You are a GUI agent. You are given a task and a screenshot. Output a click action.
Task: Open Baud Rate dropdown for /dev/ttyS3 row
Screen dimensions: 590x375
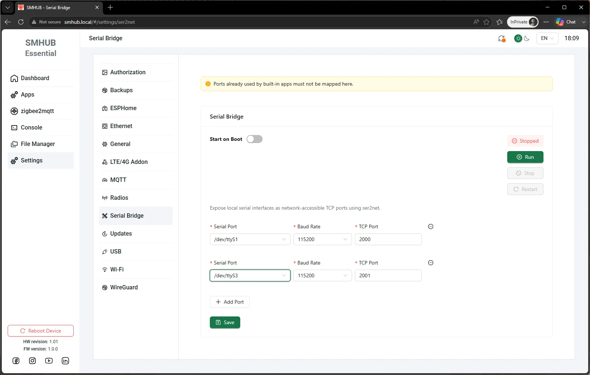[x=323, y=275]
